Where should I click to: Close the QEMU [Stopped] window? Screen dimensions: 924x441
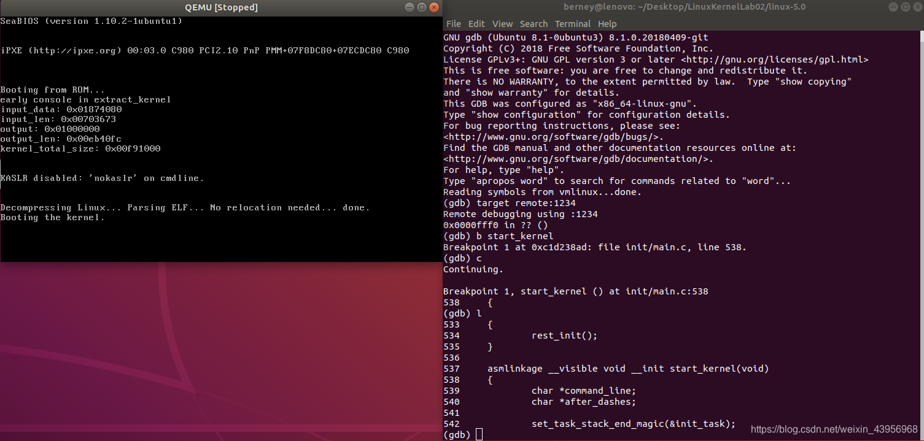[434, 7]
